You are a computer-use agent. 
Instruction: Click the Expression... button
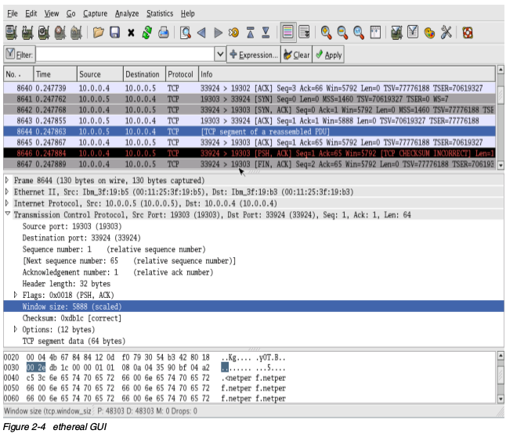(x=253, y=55)
